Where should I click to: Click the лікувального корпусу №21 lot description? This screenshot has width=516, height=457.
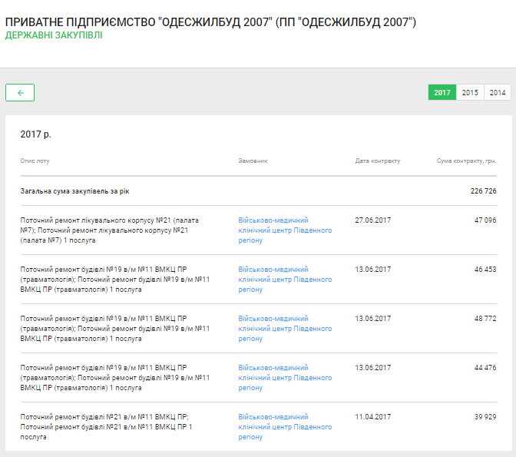(x=109, y=230)
